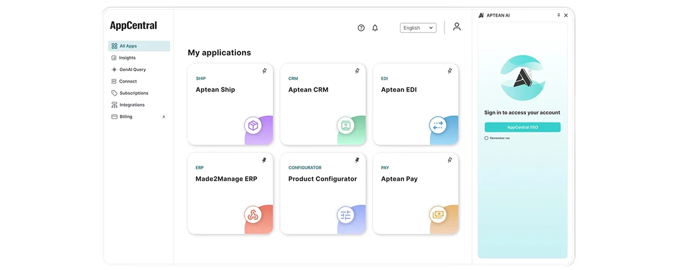Open the user profile icon
The width and height of the screenshot is (694, 270).
[x=457, y=26]
